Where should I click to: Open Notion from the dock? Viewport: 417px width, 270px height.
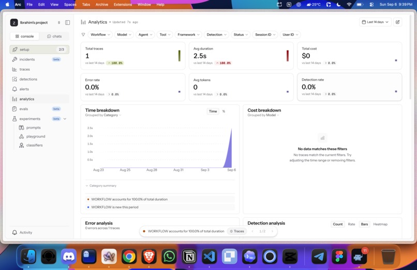pyautogui.click(x=189, y=257)
